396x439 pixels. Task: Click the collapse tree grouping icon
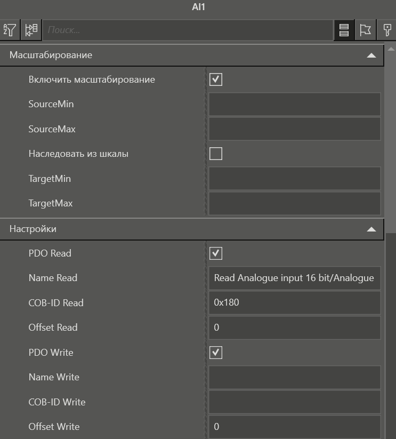(31, 30)
